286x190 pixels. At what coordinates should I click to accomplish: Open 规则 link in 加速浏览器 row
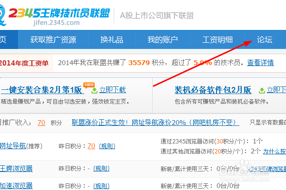101,186
